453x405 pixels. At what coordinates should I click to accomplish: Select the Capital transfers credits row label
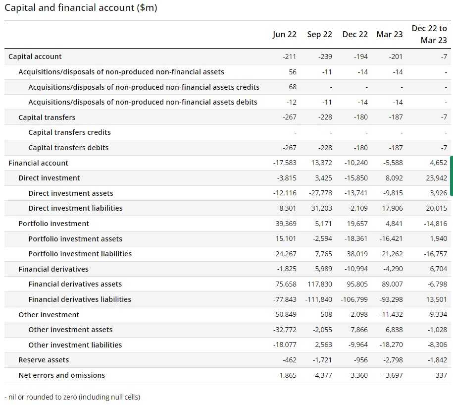tap(69, 132)
